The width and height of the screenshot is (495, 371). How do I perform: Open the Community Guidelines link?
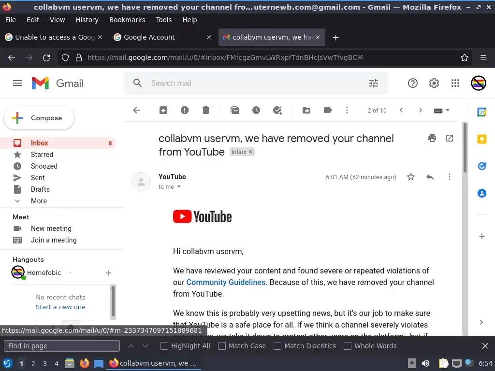click(x=226, y=282)
